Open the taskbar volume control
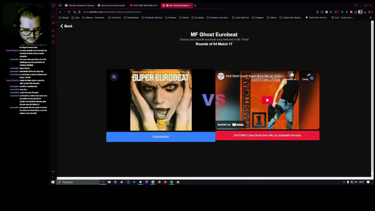Screen dimensions: 375x211 point(356,182)
